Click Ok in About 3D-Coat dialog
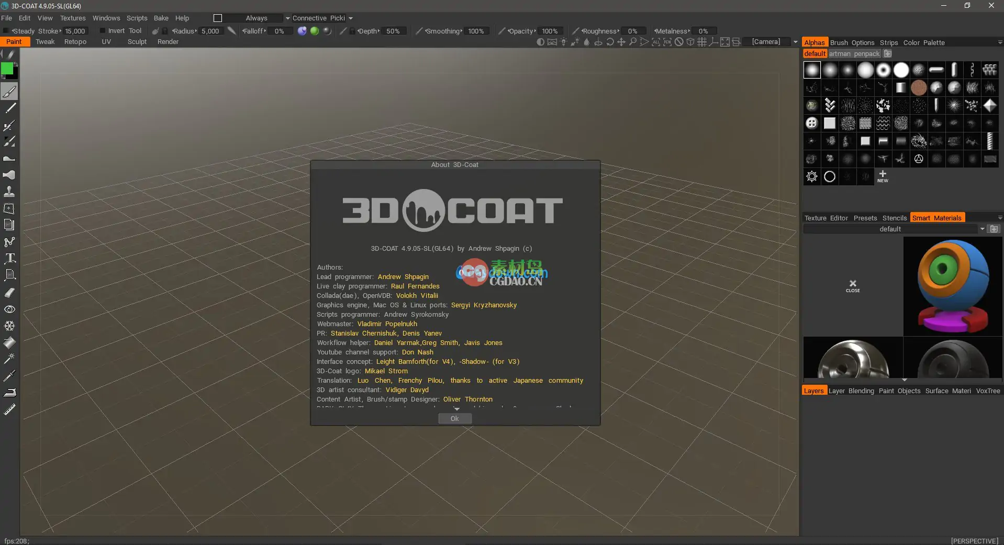This screenshot has width=1004, height=545. point(455,419)
